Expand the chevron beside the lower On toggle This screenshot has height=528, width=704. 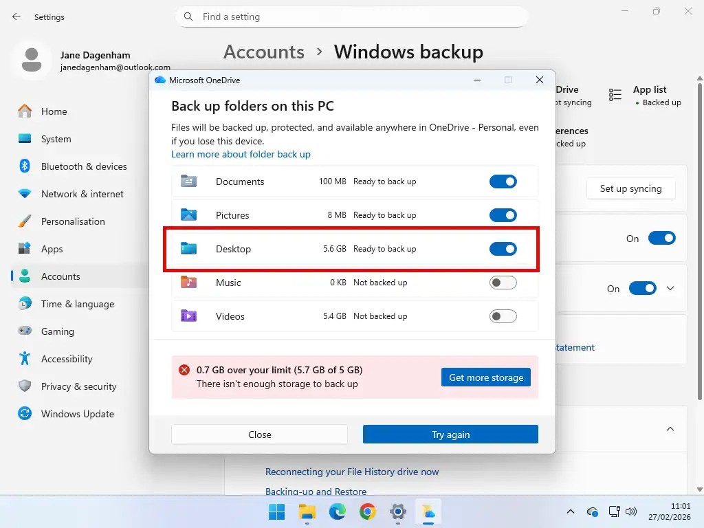pyautogui.click(x=670, y=288)
